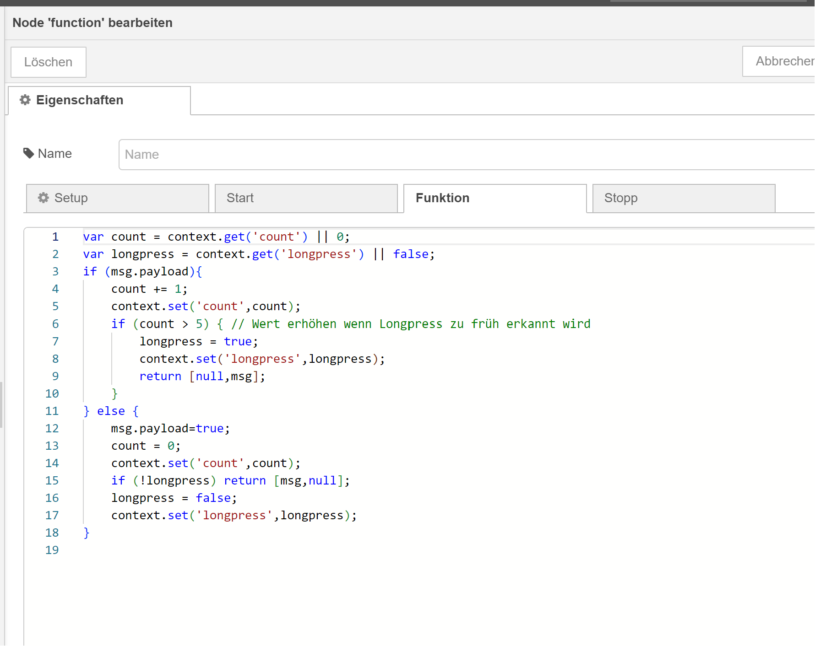Click 'count = 0;' code line
Screen dimensions: 815x646
(x=146, y=446)
